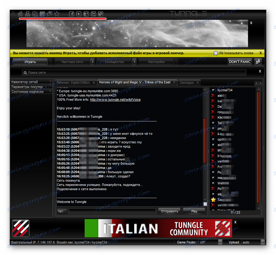Click the pencil edit icon in top toolbar

pyautogui.click(x=35, y=14)
